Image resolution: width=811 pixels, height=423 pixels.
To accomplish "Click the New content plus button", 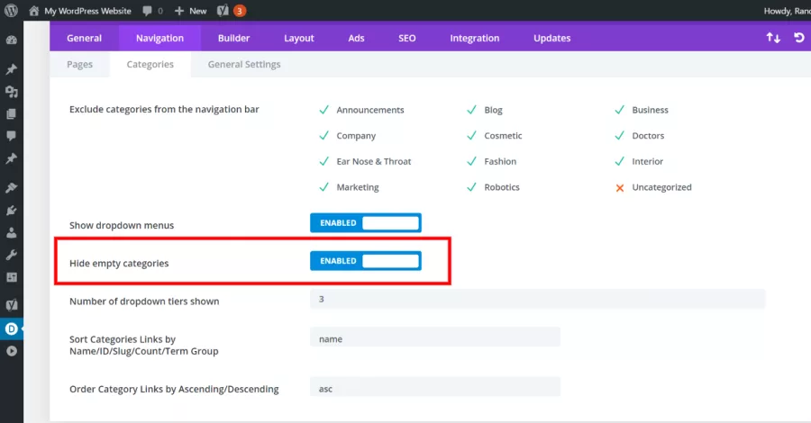I will point(190,11).
